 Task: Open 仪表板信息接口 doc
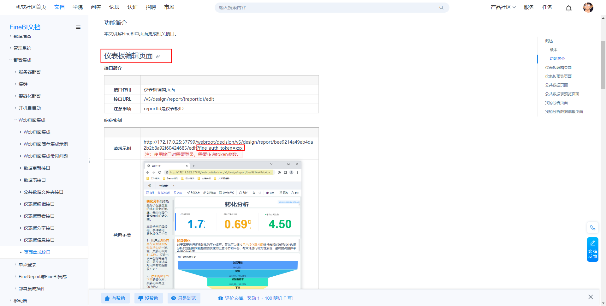point(39,240)
